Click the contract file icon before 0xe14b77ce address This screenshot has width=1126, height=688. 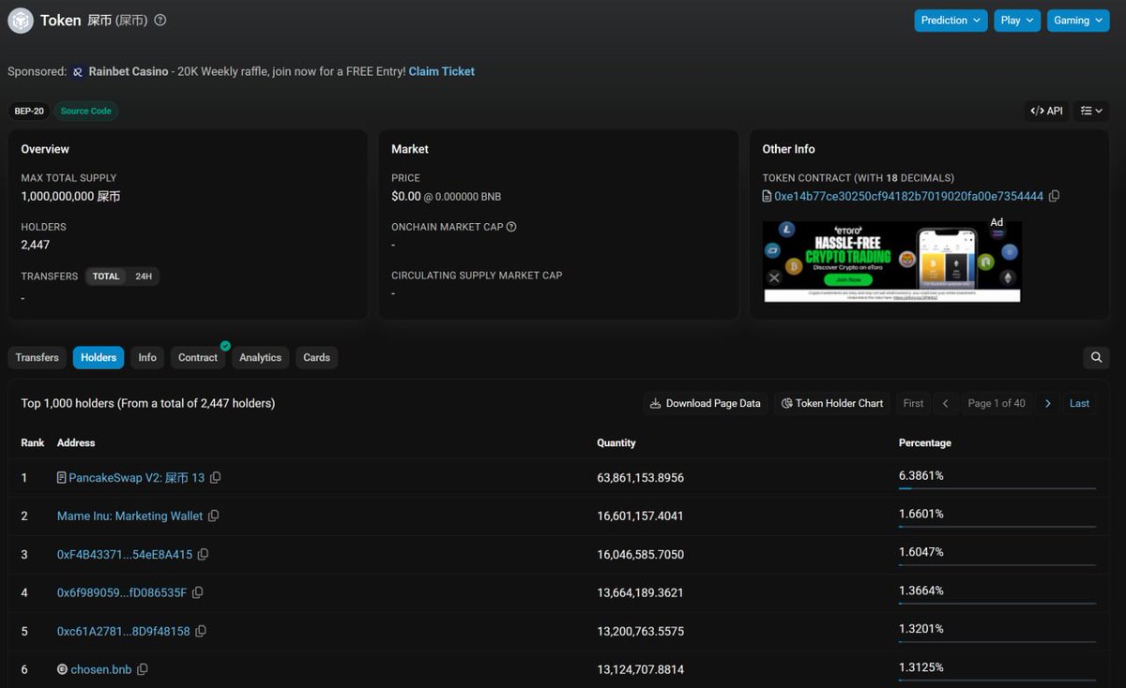768,196
